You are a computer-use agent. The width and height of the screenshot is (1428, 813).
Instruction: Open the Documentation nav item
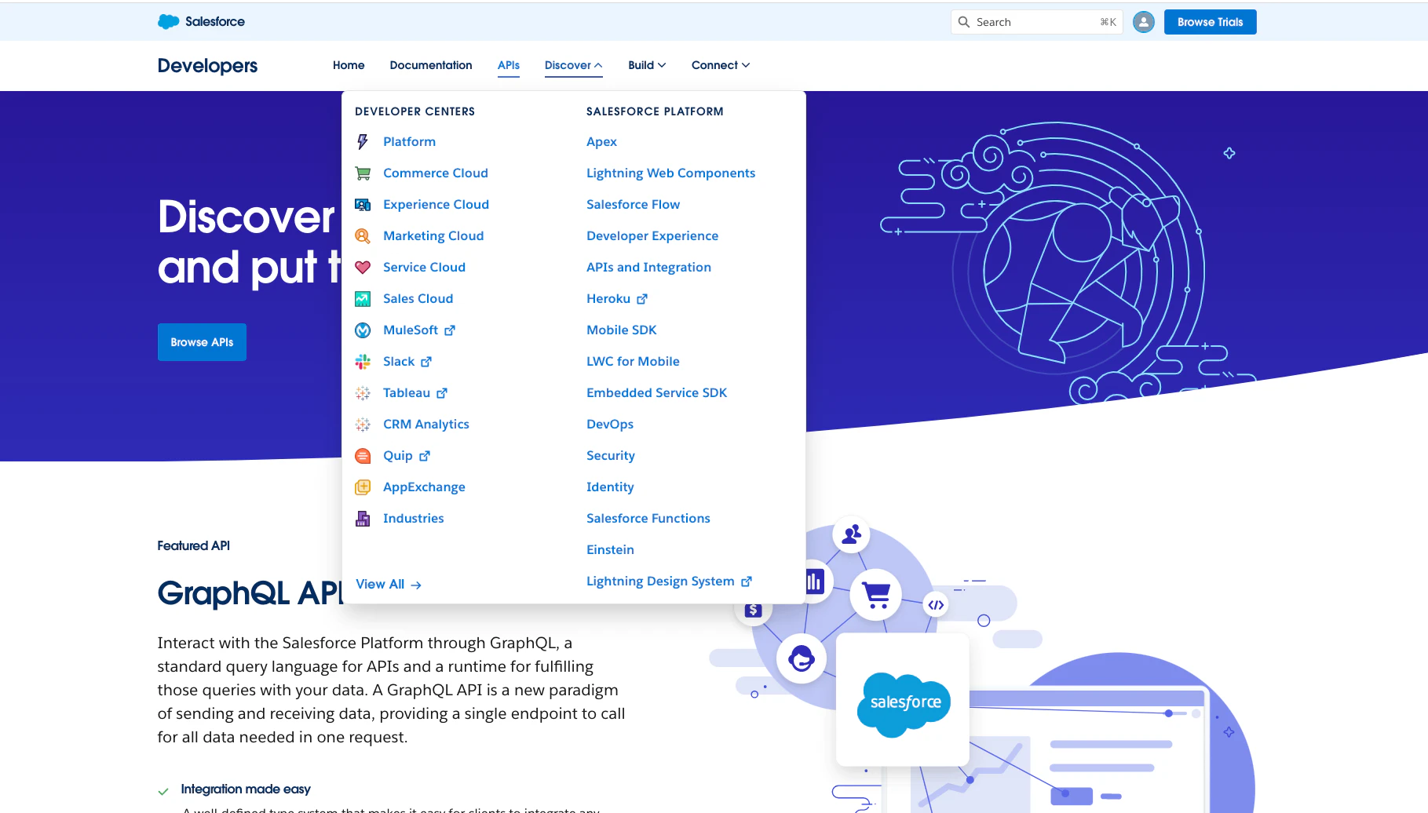click(x=431, y=65)
